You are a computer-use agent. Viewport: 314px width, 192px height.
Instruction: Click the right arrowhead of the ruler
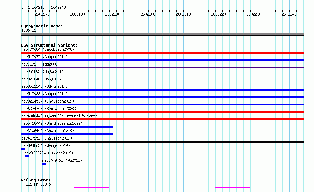point(303,11)
